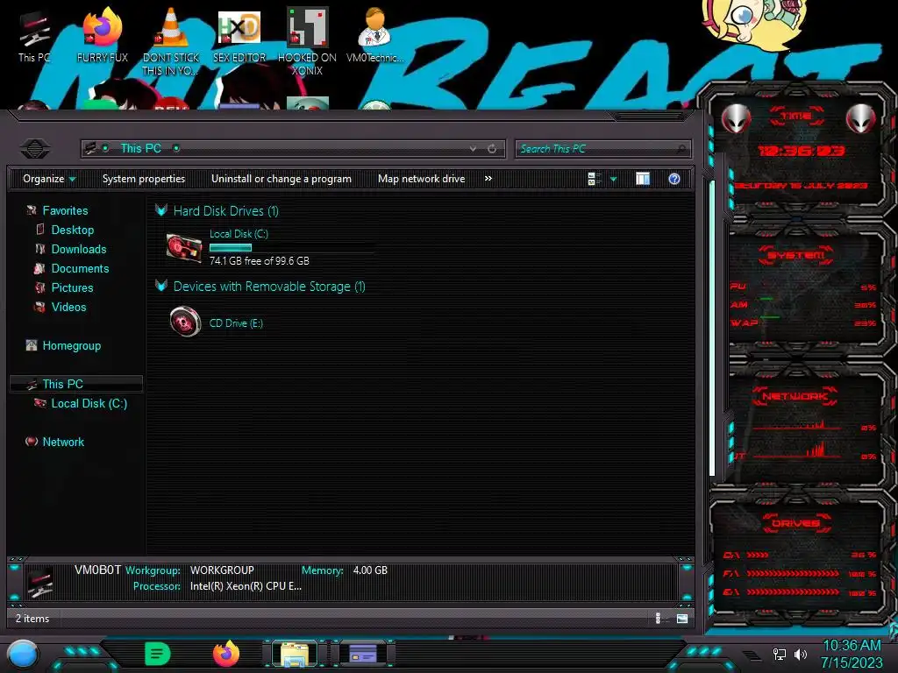This screenshot has width=898, height=673.
Task: Click '2 items' status text
Action: tap(32, 619)
